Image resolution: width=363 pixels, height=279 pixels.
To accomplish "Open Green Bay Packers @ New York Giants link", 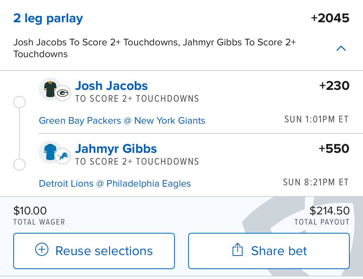I will [122, 120].
